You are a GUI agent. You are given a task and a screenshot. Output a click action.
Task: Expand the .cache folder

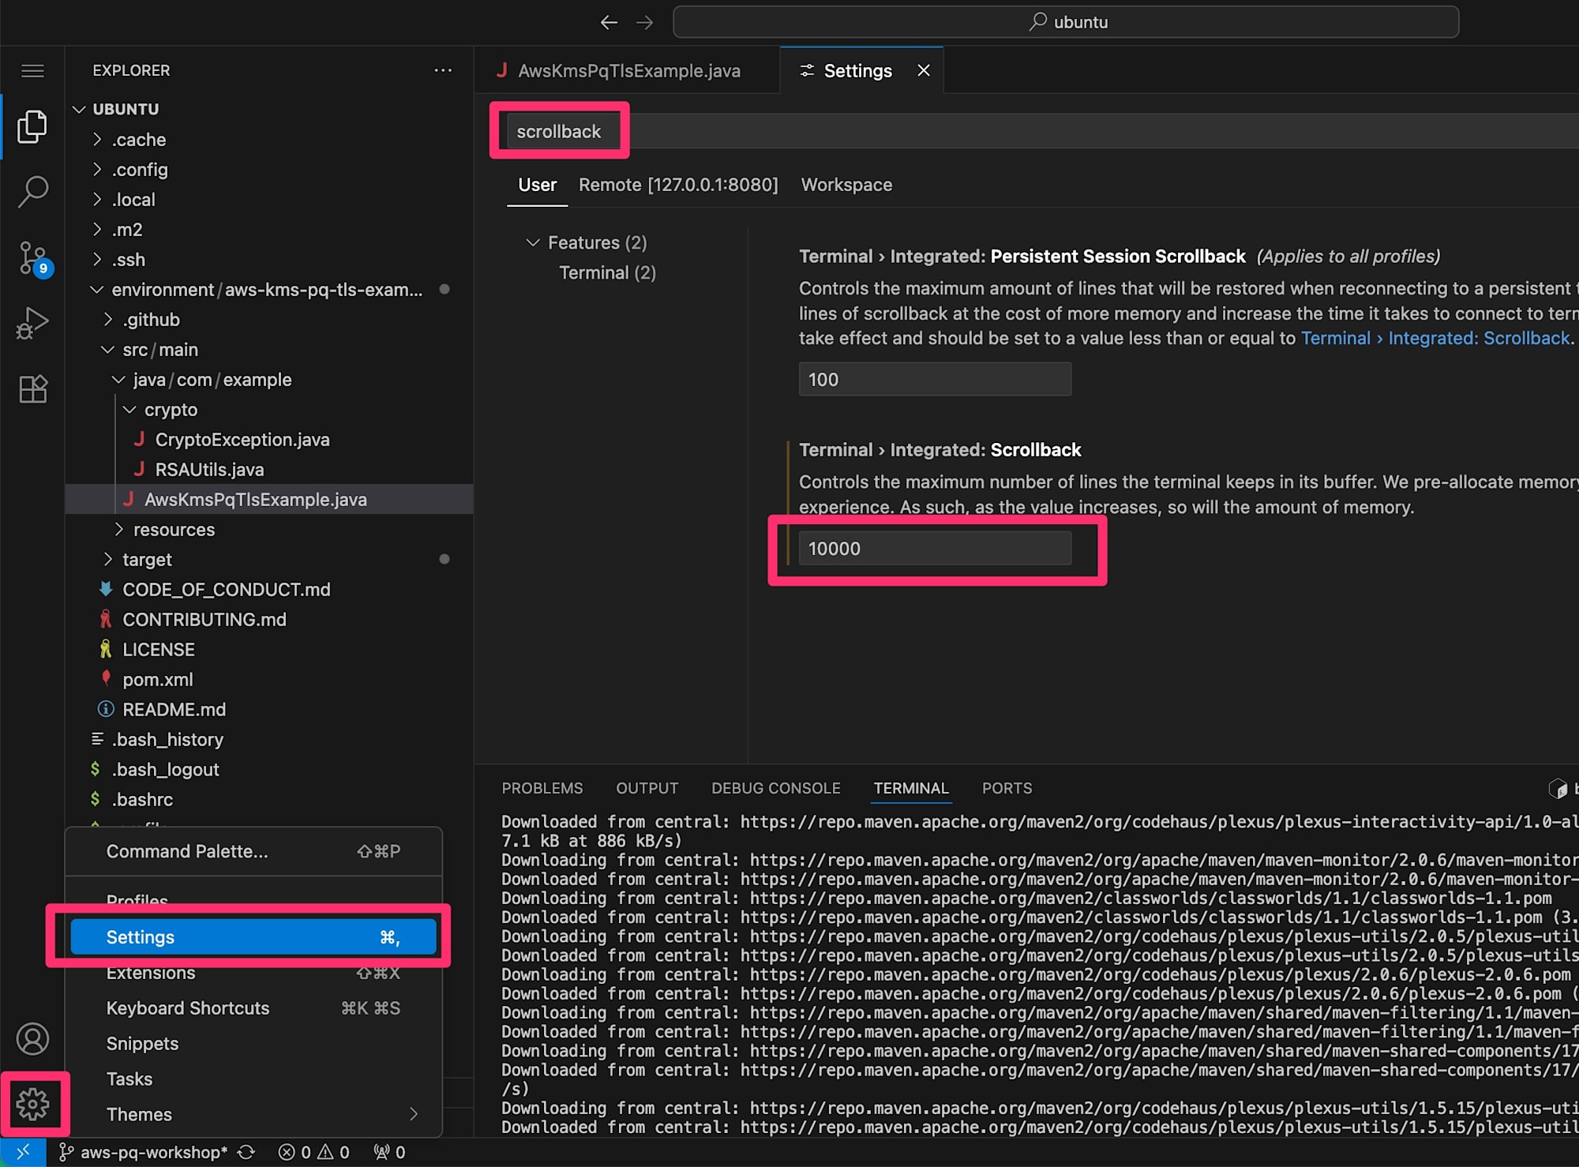pyautogui.click(x=97, y=140)
